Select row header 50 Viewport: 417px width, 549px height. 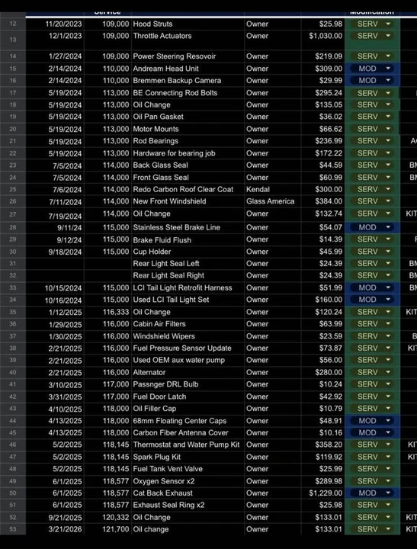tap(13, 493)
